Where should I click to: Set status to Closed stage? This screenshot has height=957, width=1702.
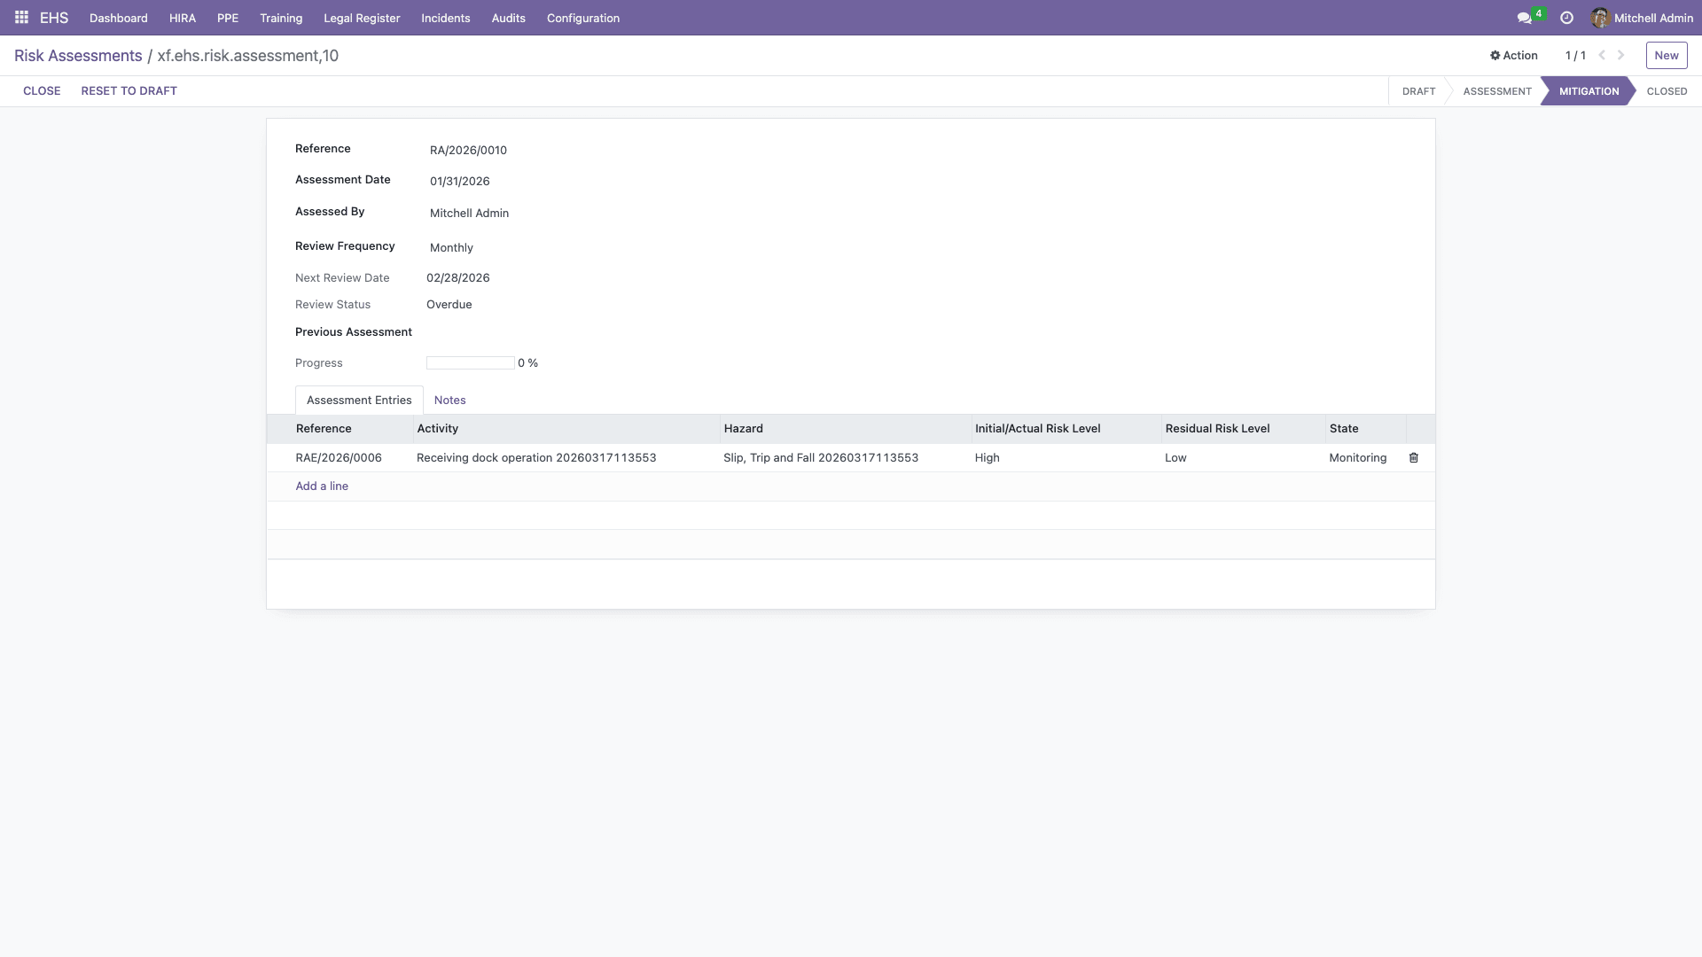[1666, 91]
